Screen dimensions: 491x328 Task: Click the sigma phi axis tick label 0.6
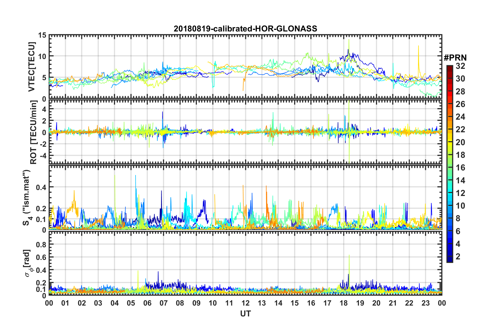(x=41, y=257)
